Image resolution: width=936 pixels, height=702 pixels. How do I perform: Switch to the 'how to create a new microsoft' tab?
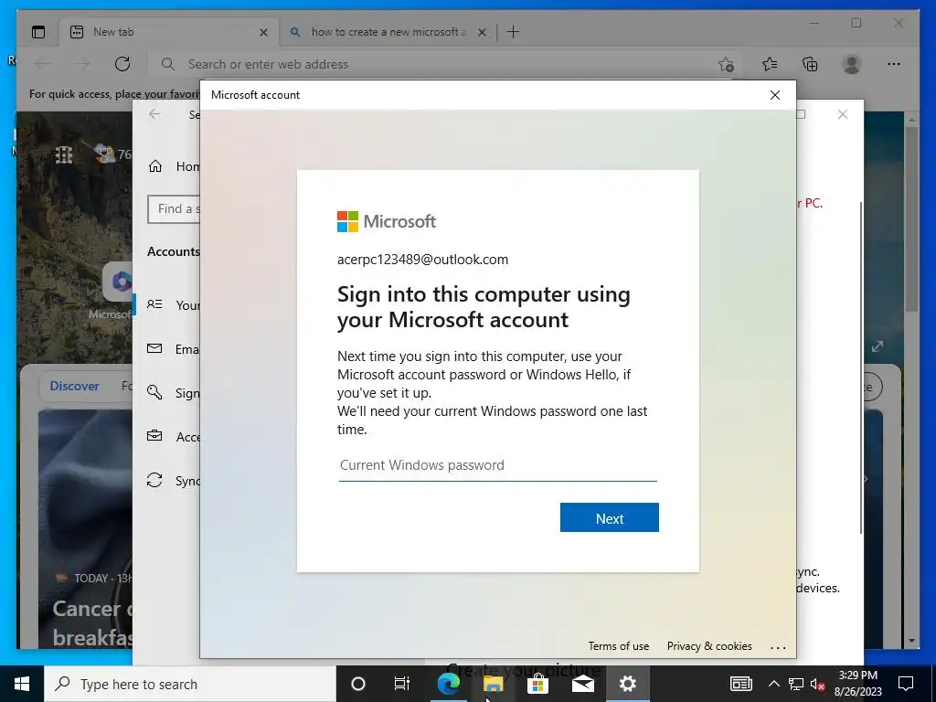click(x=388, y=32)
